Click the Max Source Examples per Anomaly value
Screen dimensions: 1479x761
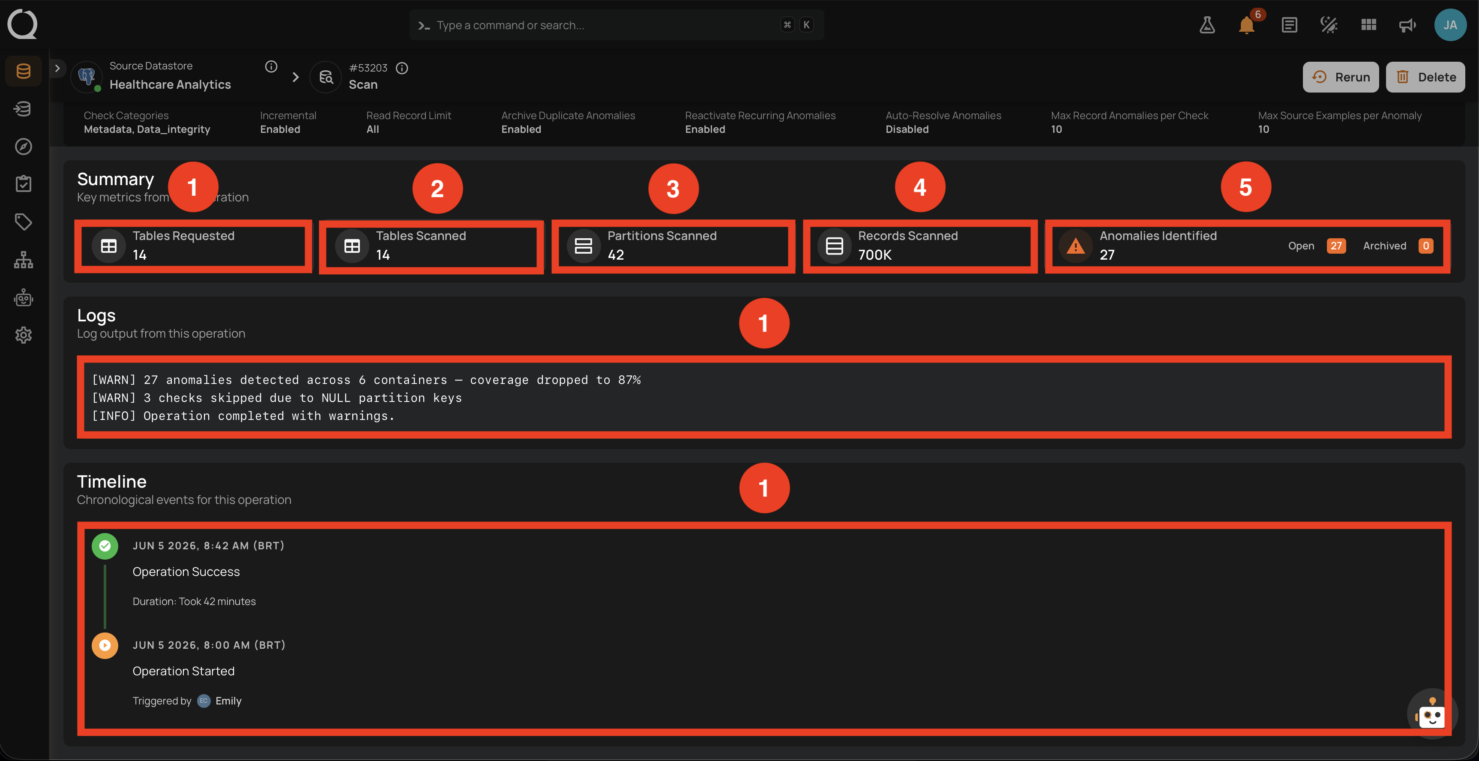[1263, 129]
